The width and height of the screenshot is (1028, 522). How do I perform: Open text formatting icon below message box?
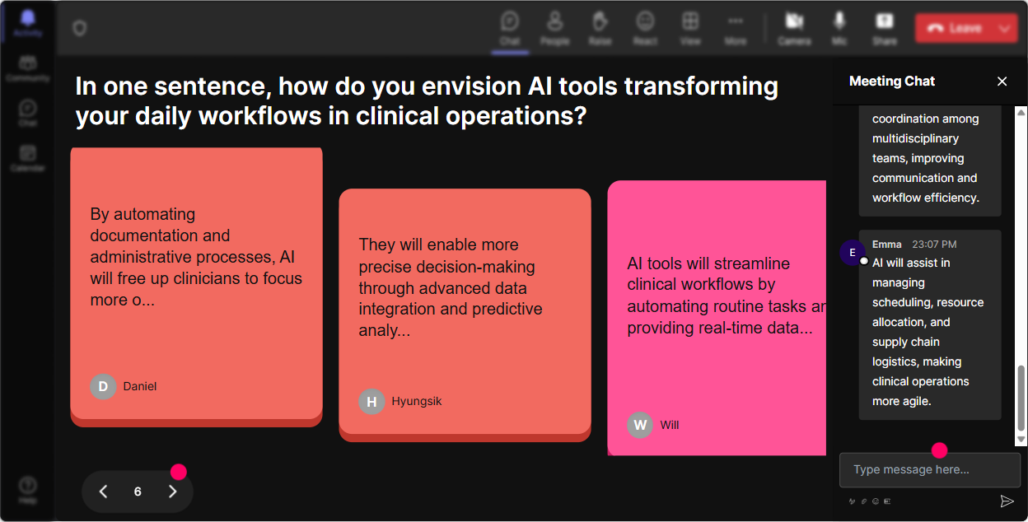853,501
